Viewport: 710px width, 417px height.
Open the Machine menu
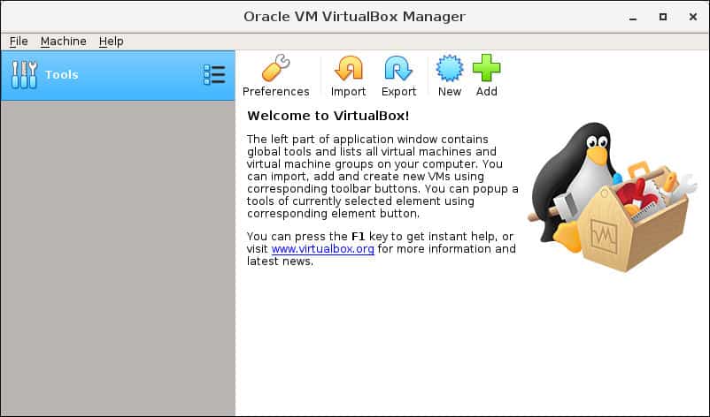point(64,42)
